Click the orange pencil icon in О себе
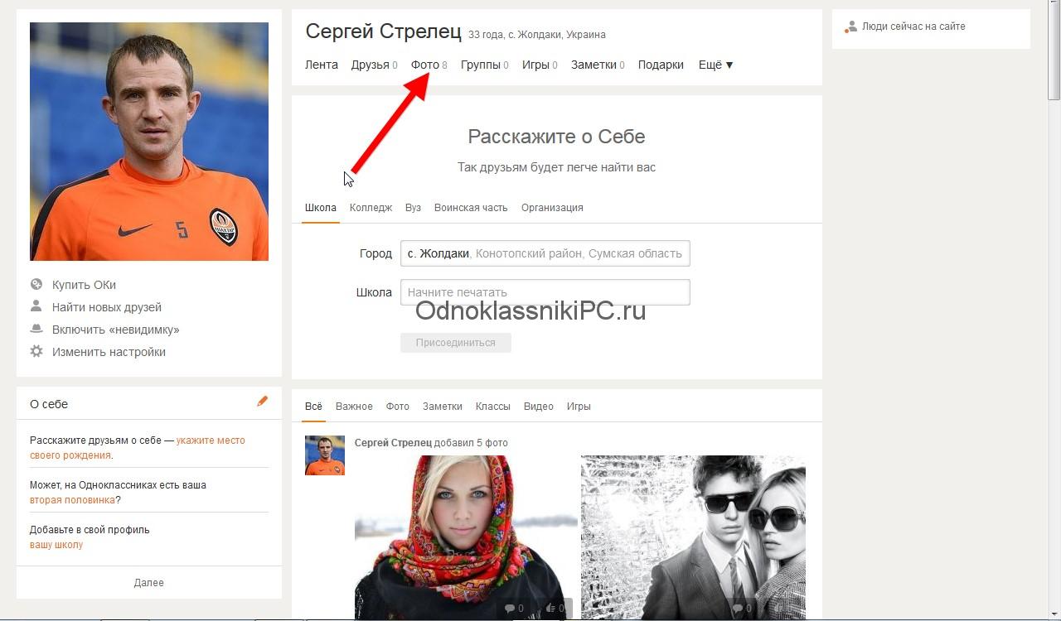The width and height of the screenshot is (1061, 621). point(263,401)
